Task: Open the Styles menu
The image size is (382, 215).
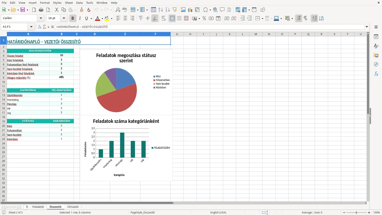Action: [x=57, y=3]
